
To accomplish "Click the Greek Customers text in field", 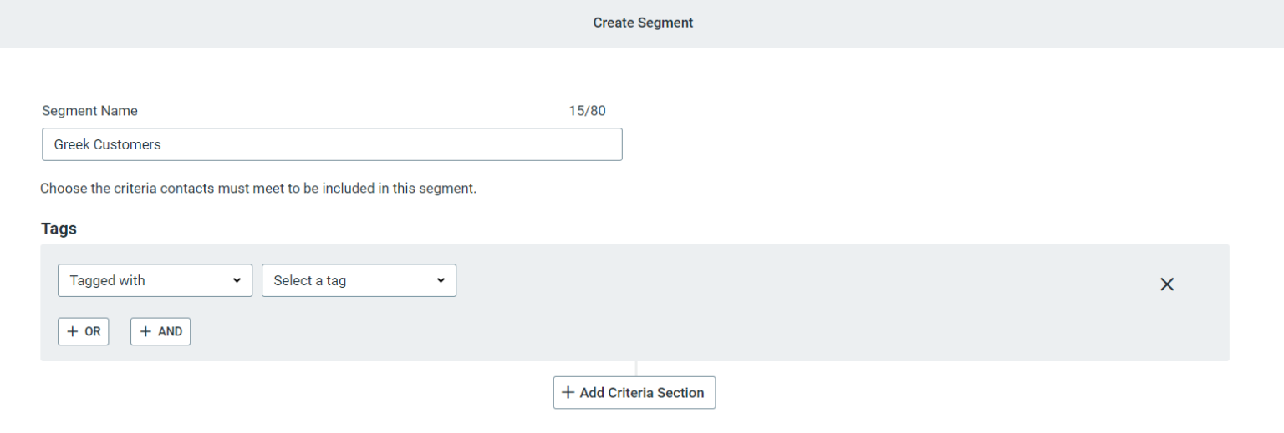I will click(x=107, y=144).
